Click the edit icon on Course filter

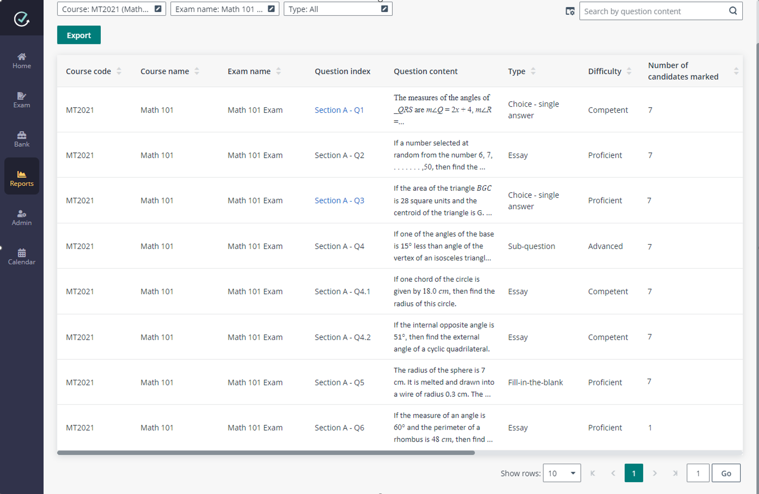[158, 9]
